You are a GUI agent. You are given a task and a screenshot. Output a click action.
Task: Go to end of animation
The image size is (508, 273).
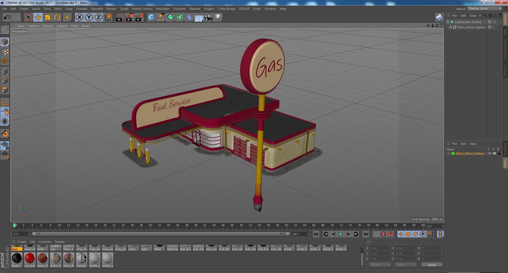[x=366, y=234]
